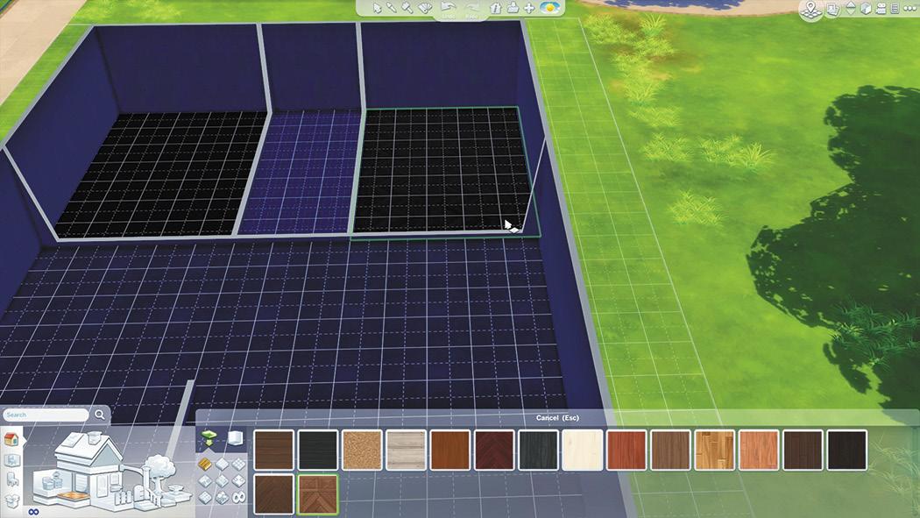Pick the eyedropper tool

tap(392, 8)
